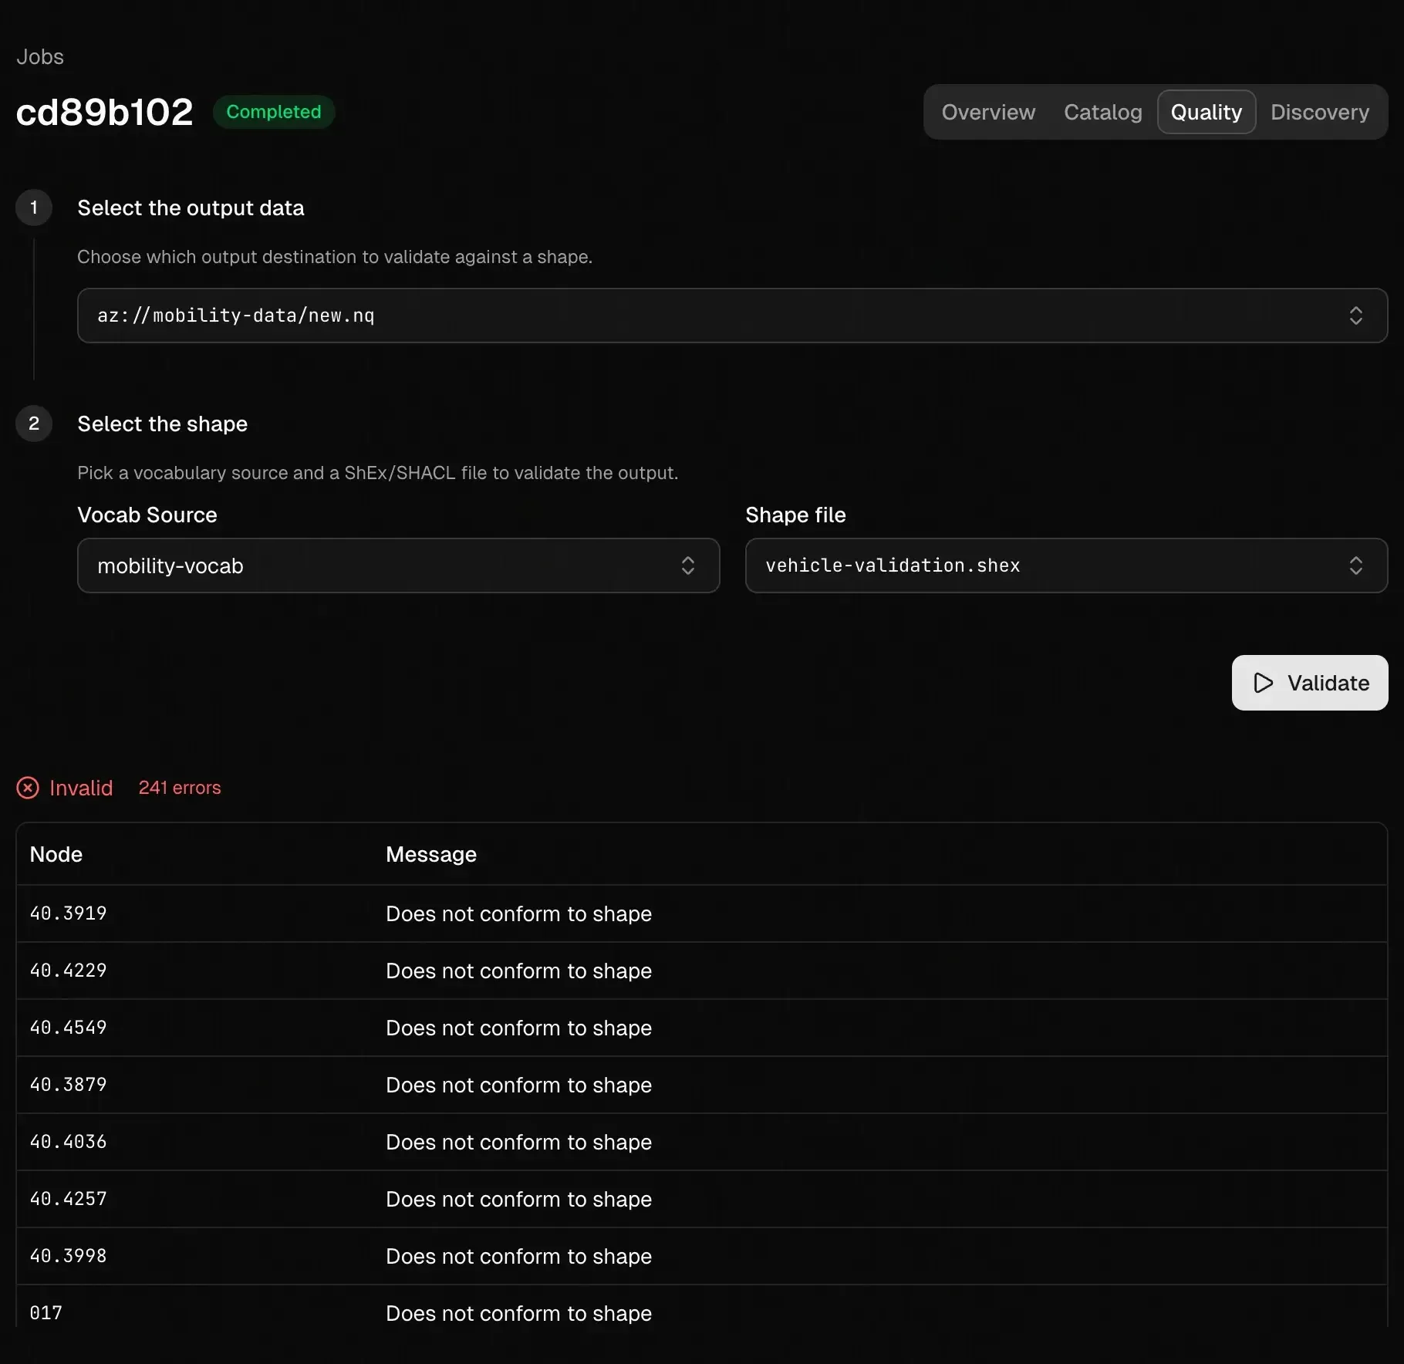Click the play icon in Validate button
Screen dimensions: 1404x1364
(1263, 683)
